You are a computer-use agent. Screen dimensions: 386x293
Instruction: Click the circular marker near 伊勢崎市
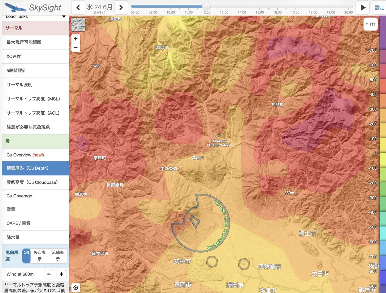pyautogui.click(x=244, y=264)
